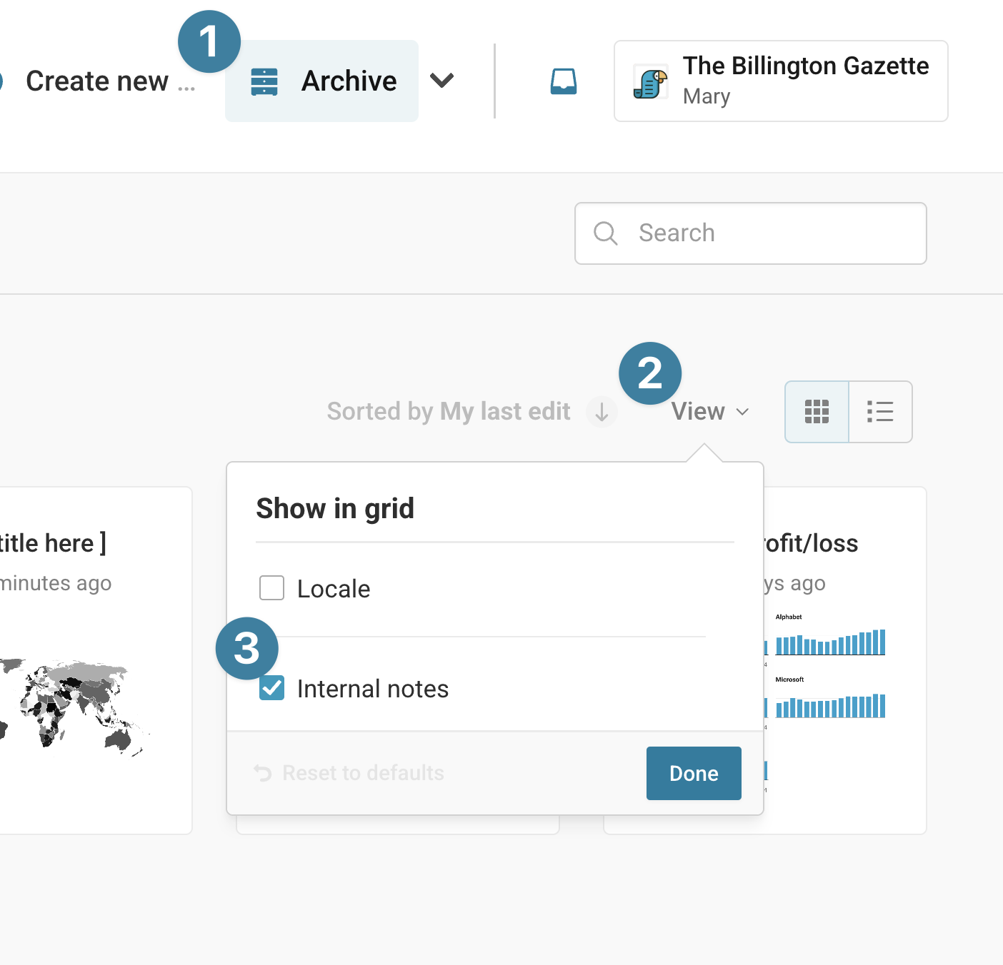Click the Done button
The height and width of the screenshot is (965, 1003).
[694, 773]
